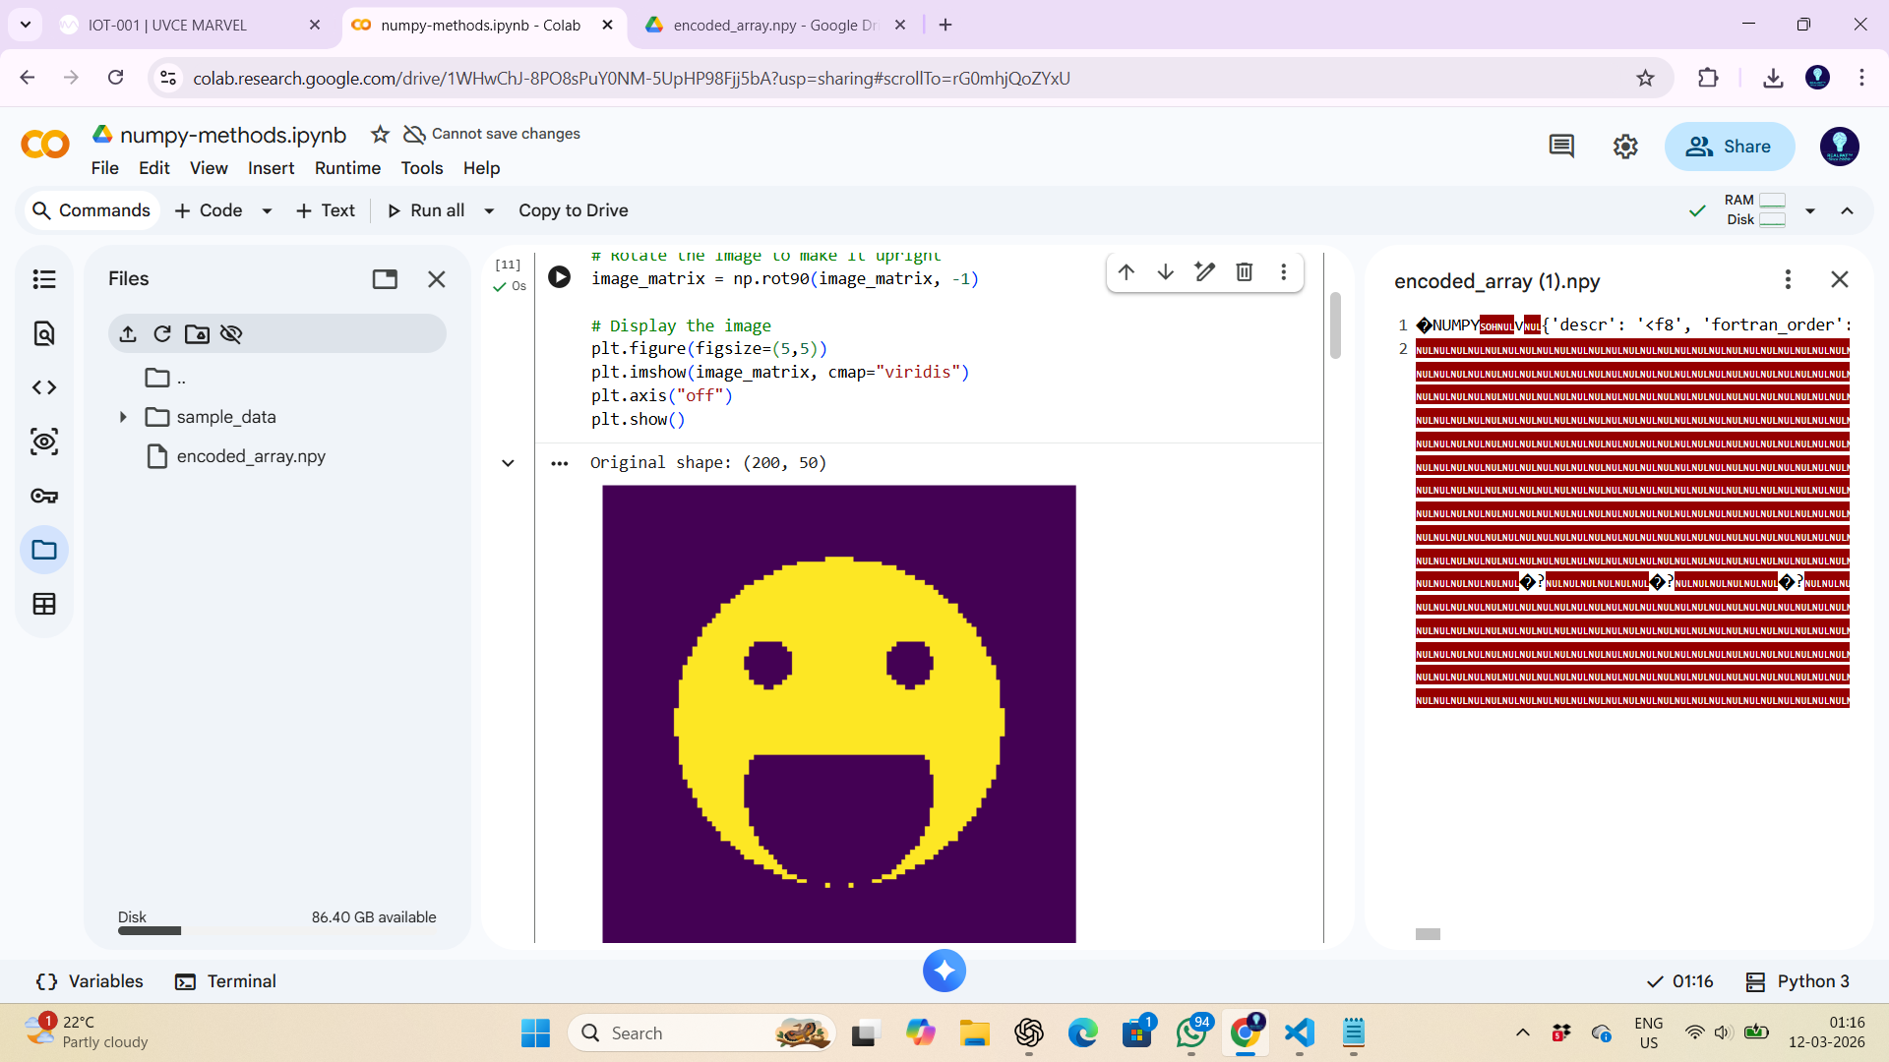1889x1062 pixels.
Task: Open the Gemini spark button
Action: click(944, 971)
